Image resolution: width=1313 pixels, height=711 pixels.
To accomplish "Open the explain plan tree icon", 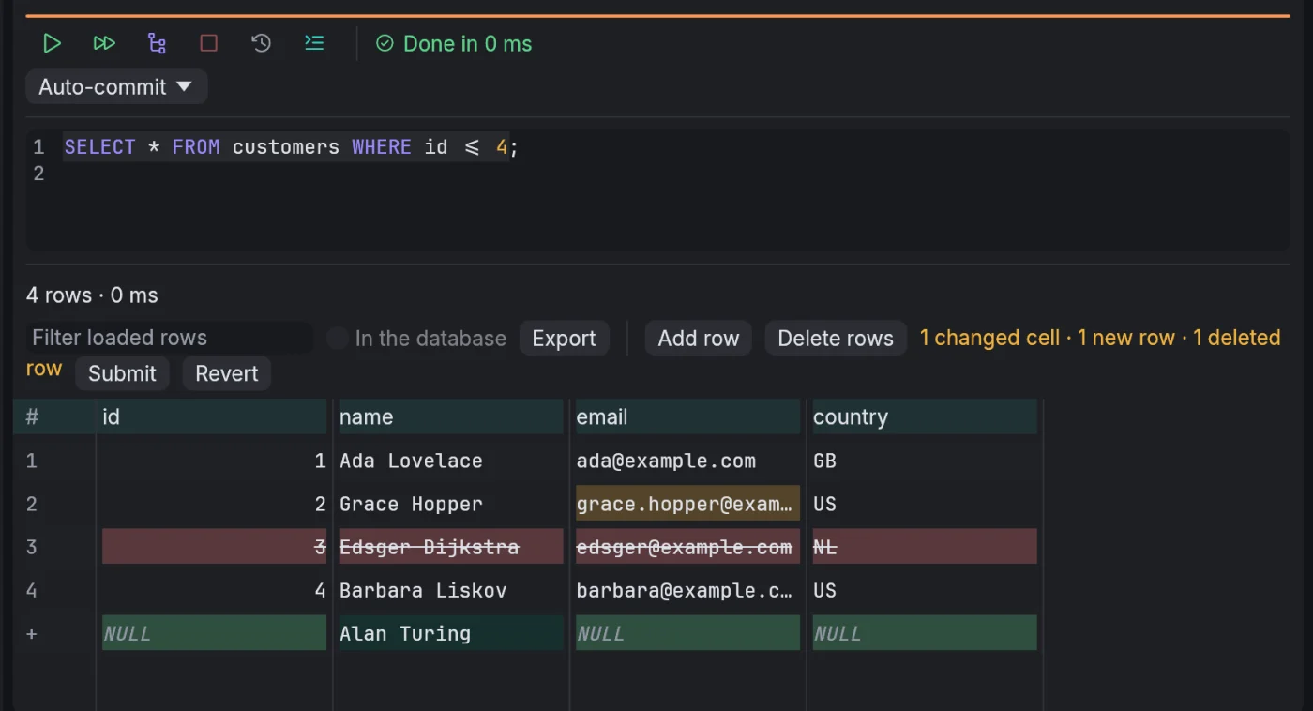I will [x=157, y=43].
